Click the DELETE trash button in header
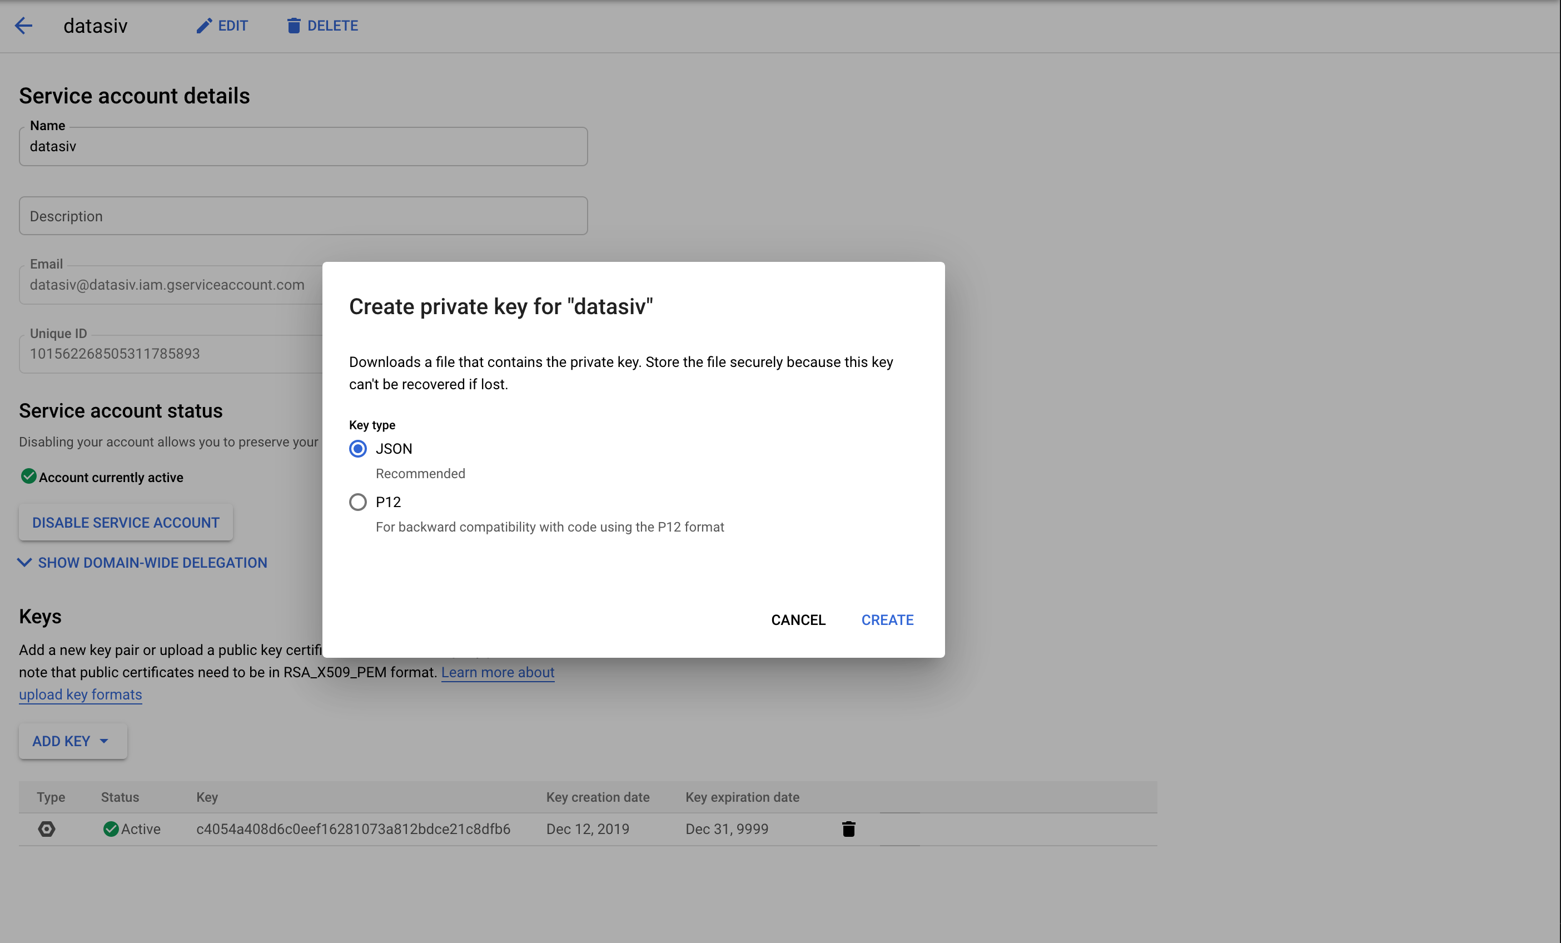 (322, 26)
